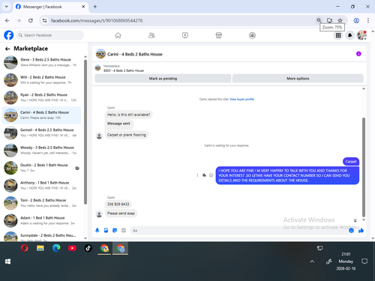Open the account profile picture menu
Screen dimensions: 375x281
pos(361,35)
